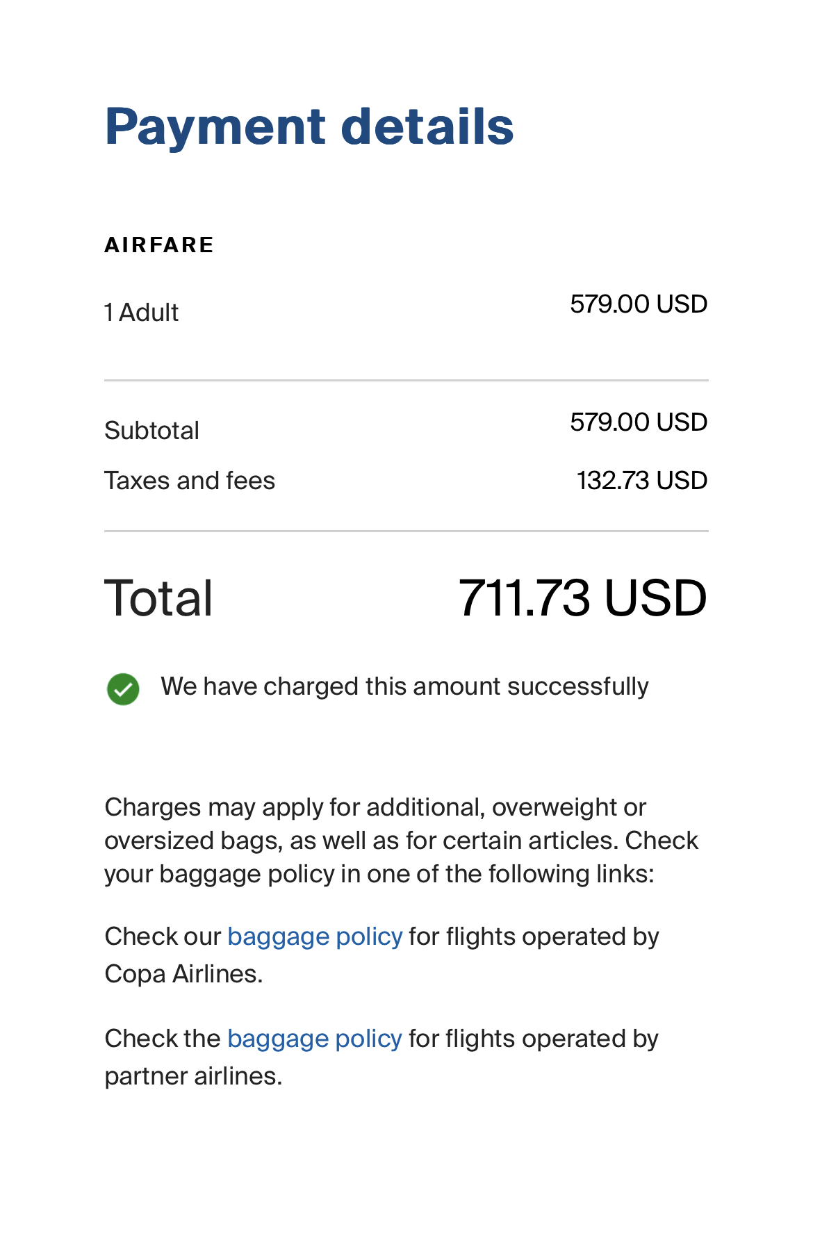Click the Subtotal label
This screenshot has height=1245, width=813.
point(152,431)
